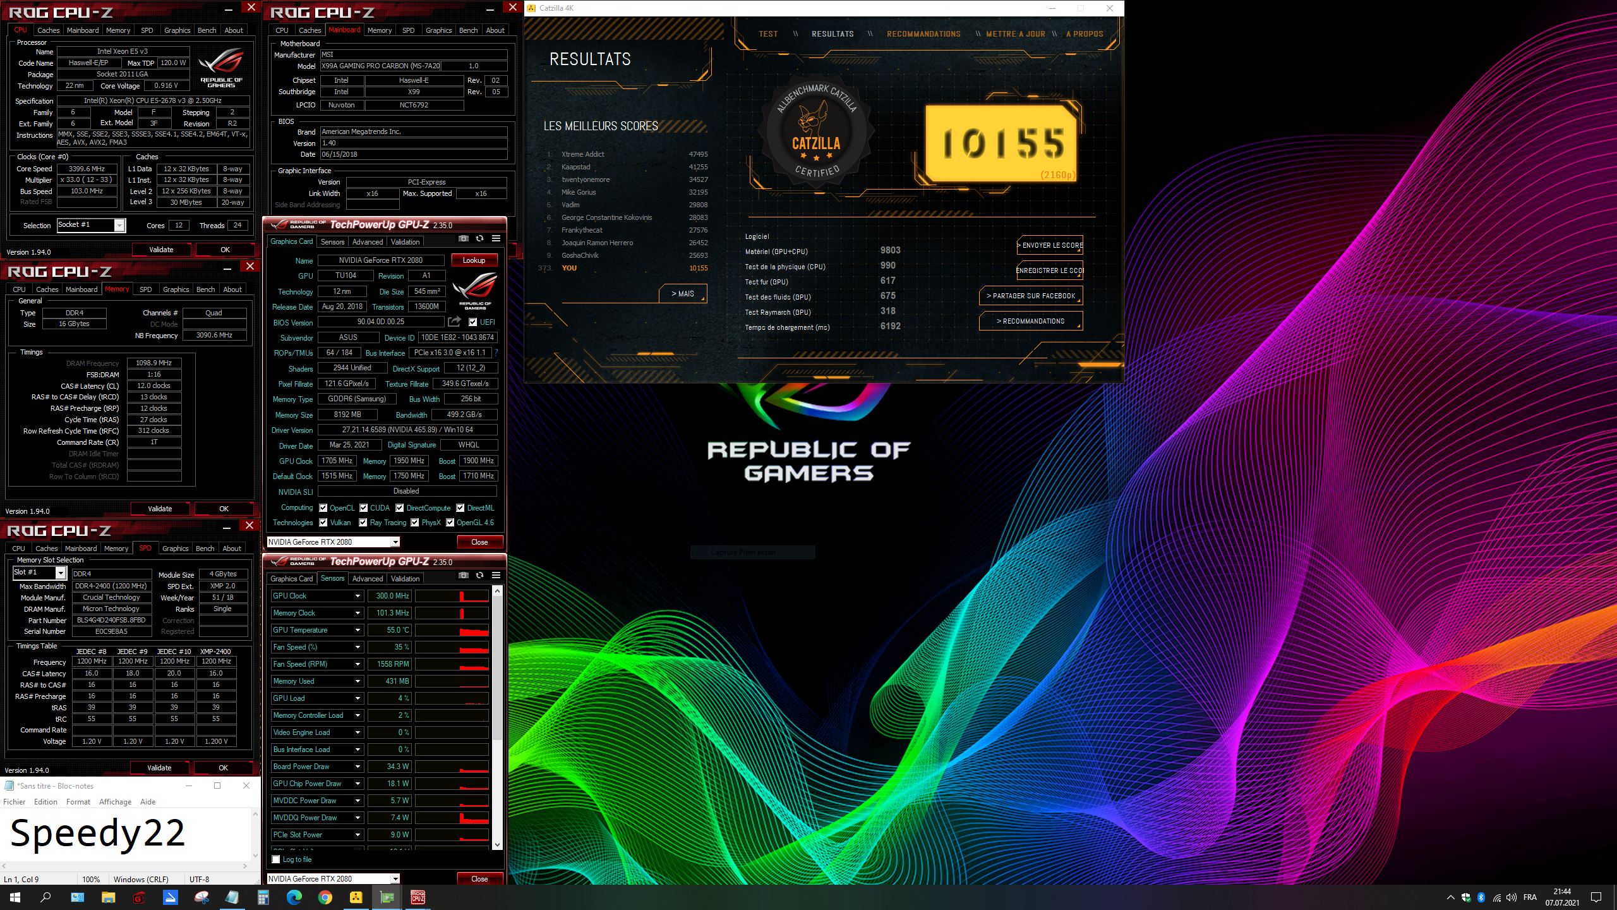Toggle the DirectCompute checkbox
1617x910 pixels.
click(x=400, y=508)
